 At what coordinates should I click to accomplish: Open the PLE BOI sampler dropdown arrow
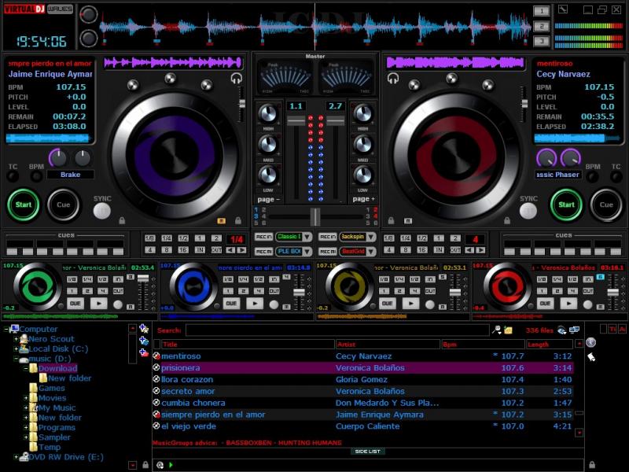[307, 252]
